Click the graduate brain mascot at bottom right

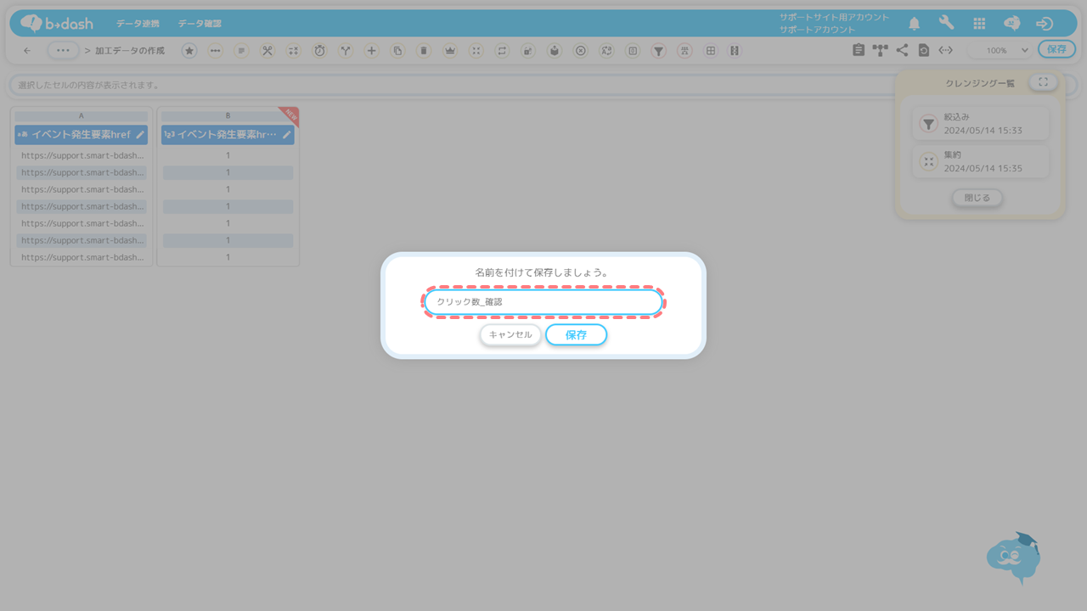click(1014, 558)
